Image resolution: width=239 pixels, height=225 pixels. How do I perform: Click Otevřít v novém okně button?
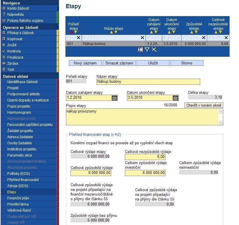tap(204, 105)
